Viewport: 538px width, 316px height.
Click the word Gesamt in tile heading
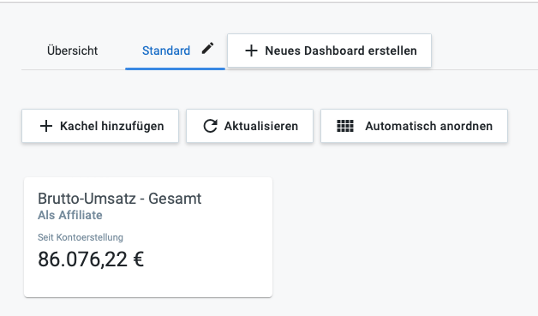(175, 199)
